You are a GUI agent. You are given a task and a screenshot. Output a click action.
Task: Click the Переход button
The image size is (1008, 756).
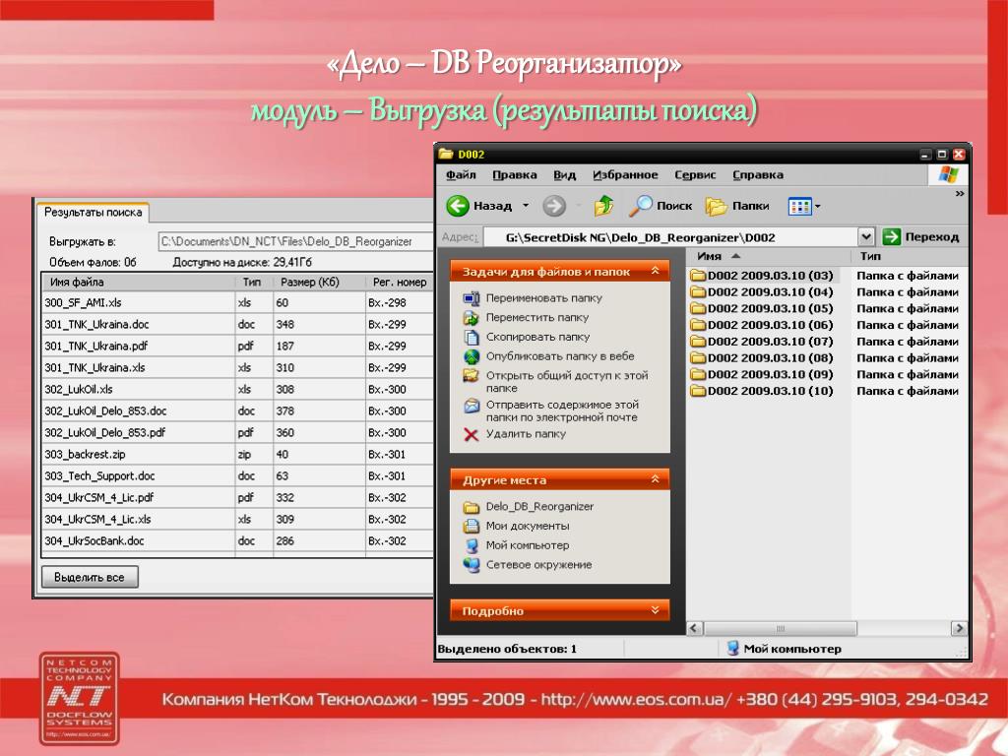920,236
